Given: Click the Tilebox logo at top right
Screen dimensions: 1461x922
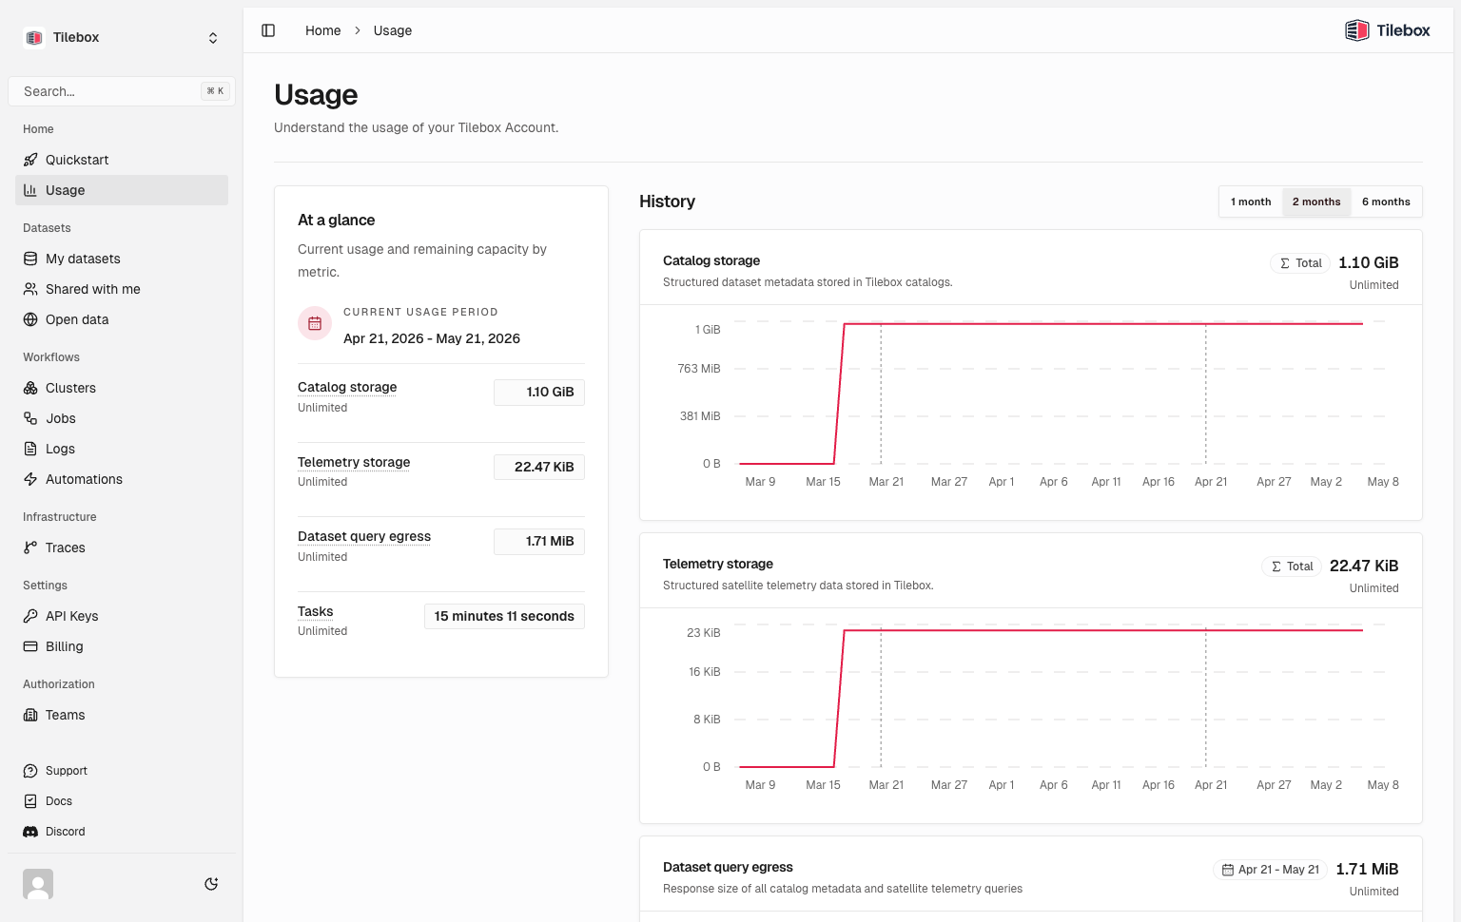Looking at the screenshot, I should (1387, 30).
